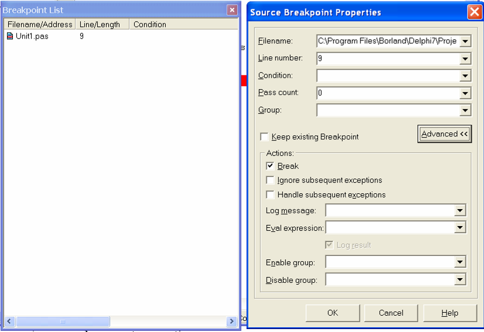Screen dimensions: 484x332
Task: Close the Source Breakpoint Properties dialog
Action: coord(475,12)
